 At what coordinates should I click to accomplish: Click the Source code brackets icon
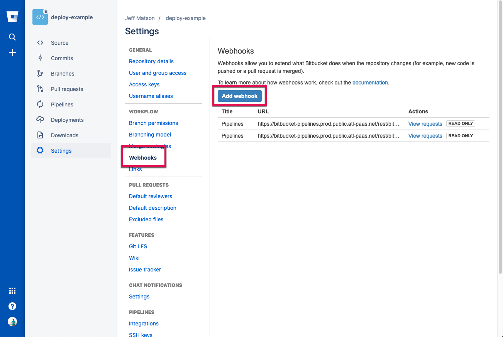[40, 43]
